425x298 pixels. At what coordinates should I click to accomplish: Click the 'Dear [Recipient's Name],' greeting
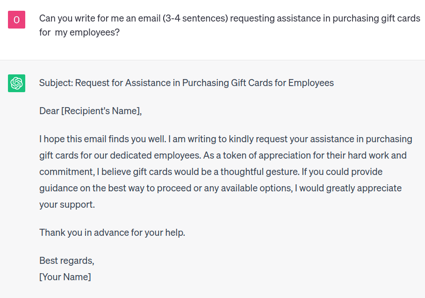click(90, 111)
